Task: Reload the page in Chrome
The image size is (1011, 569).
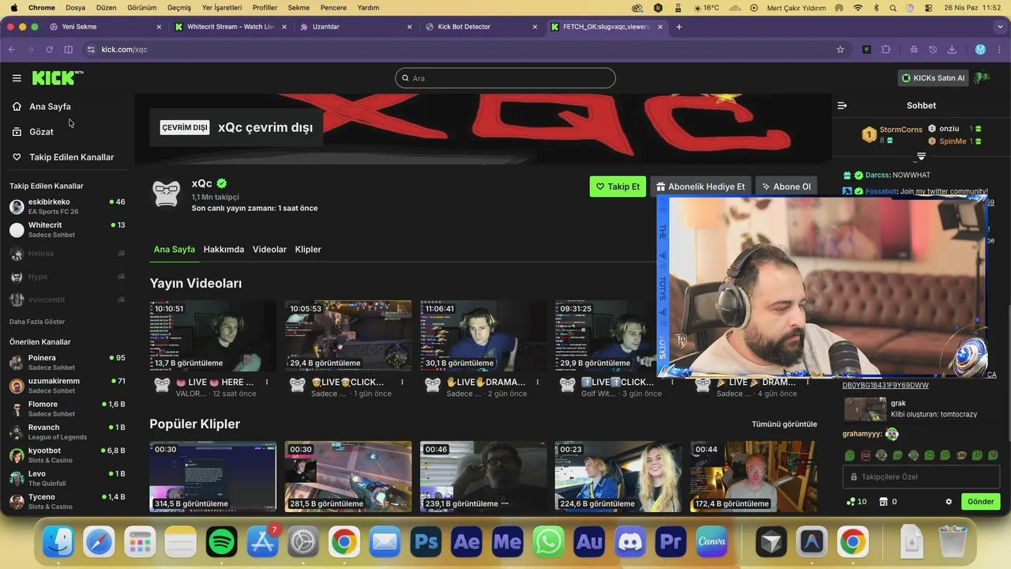Action: point(49,49)
